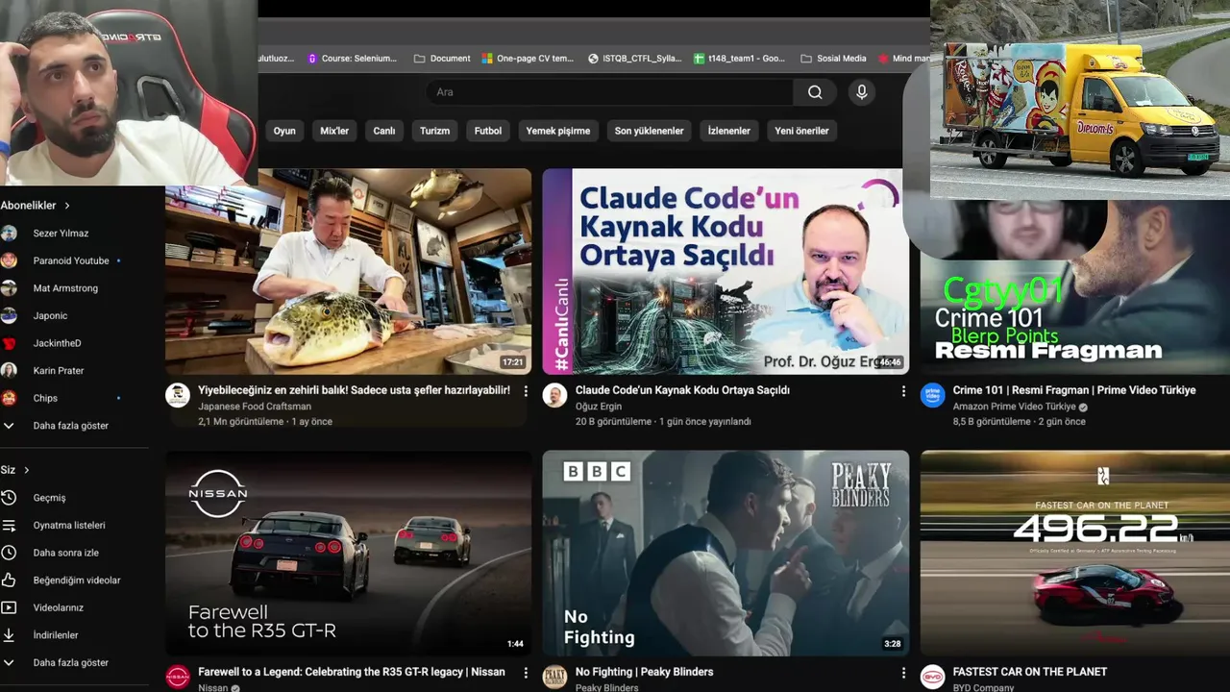Click the search magnifier button
Viewport: 1230px width, 692px height.
[815, 92]
